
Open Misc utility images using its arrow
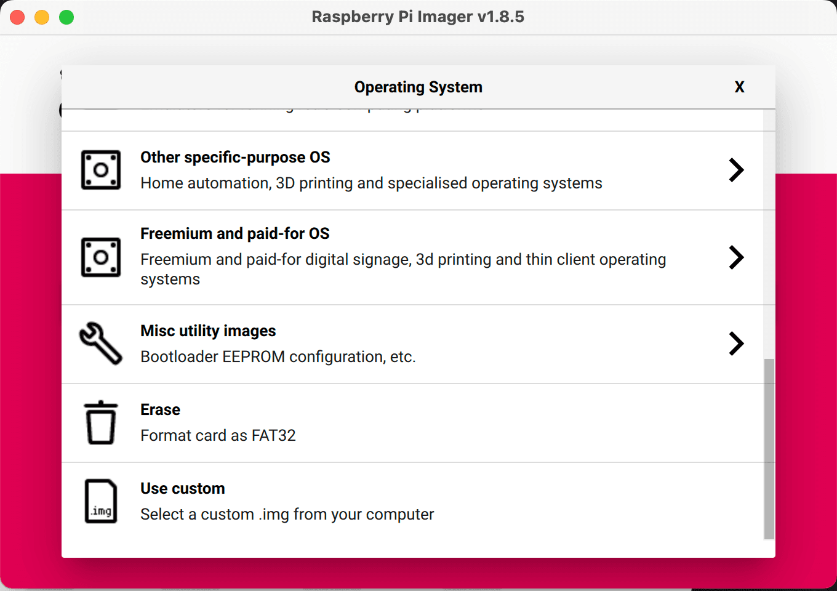pyautogui.click(x=736, y=344)
